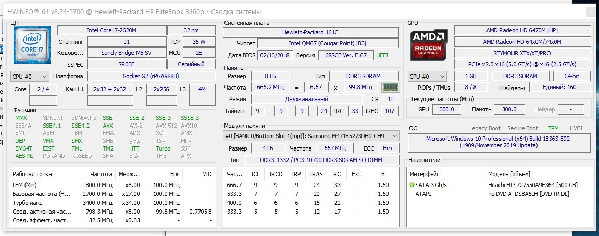The height and width of the screenshot is (236, 599).
Task: Open the CPU #0 selector dropdown
Action: coord(30,77)
